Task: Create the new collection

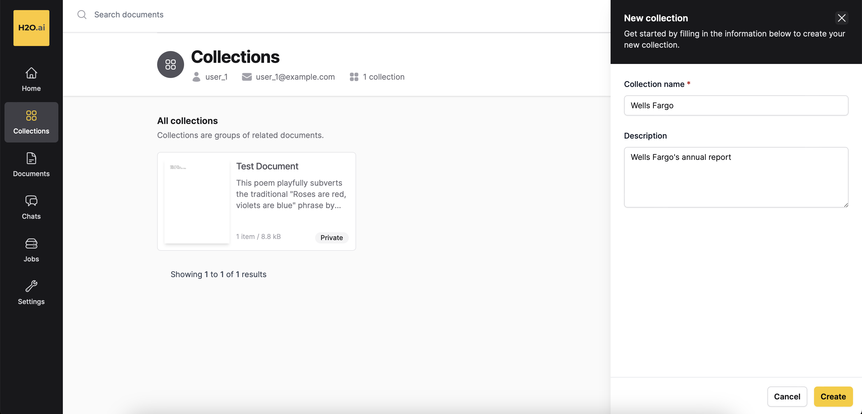Action: (833, 397)
